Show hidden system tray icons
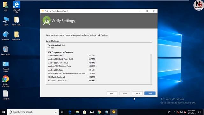Viewport: 204px width, 115px height. 174,112
